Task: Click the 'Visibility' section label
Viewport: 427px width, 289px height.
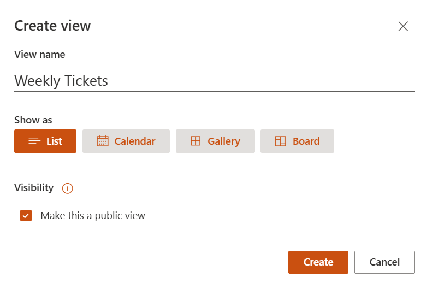Action: coord(34,188)
